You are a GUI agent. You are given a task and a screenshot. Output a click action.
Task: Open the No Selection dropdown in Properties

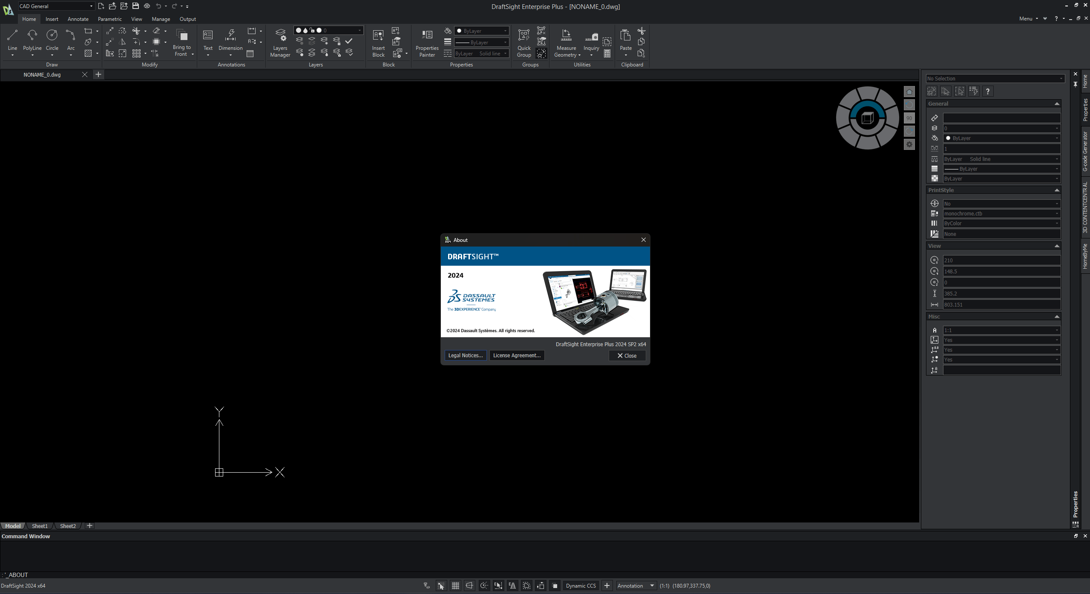click(x=995, y=79)
